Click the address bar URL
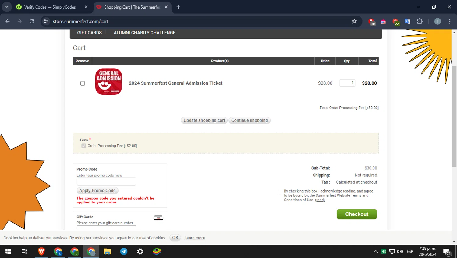The image size is (457, 258). 80,21
